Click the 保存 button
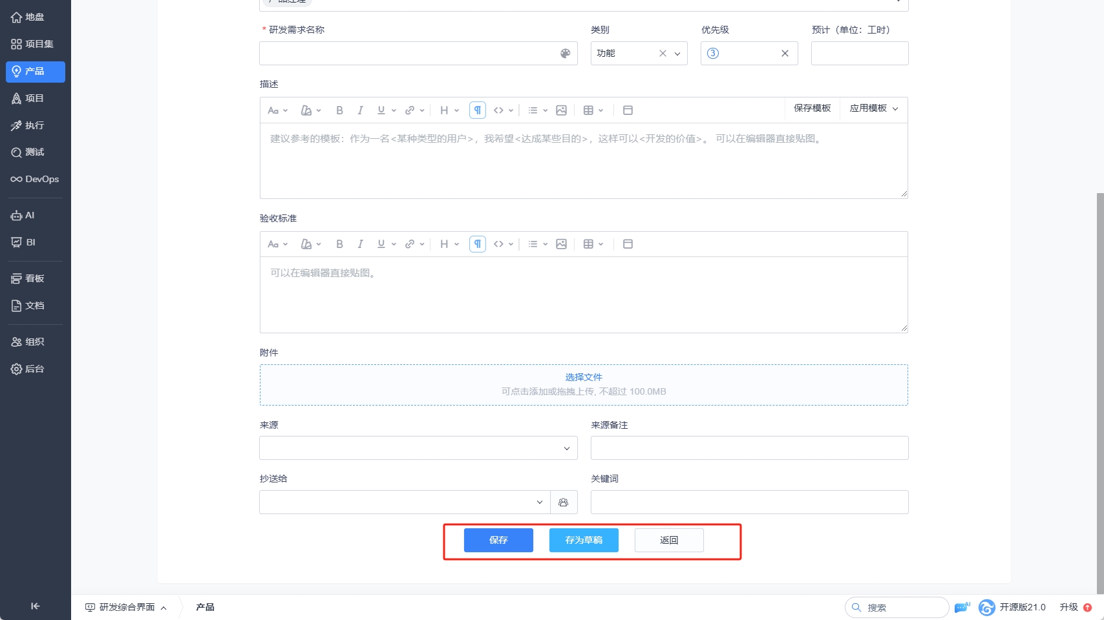Screen dimensions: 1104x620 click(x=498, y=541)
